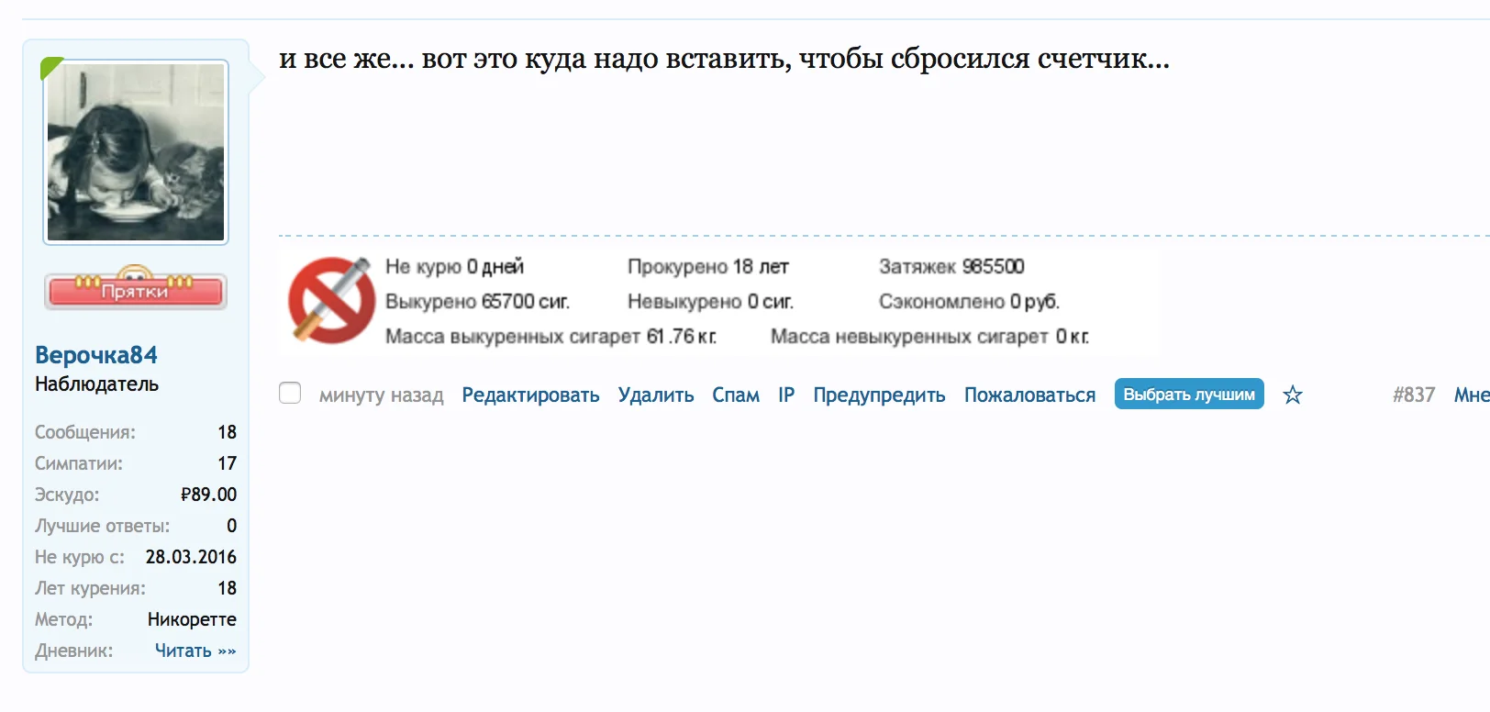1490x712 pixels.
Task: Click the green online-status corner marker
Action: (x=51, y=68)
